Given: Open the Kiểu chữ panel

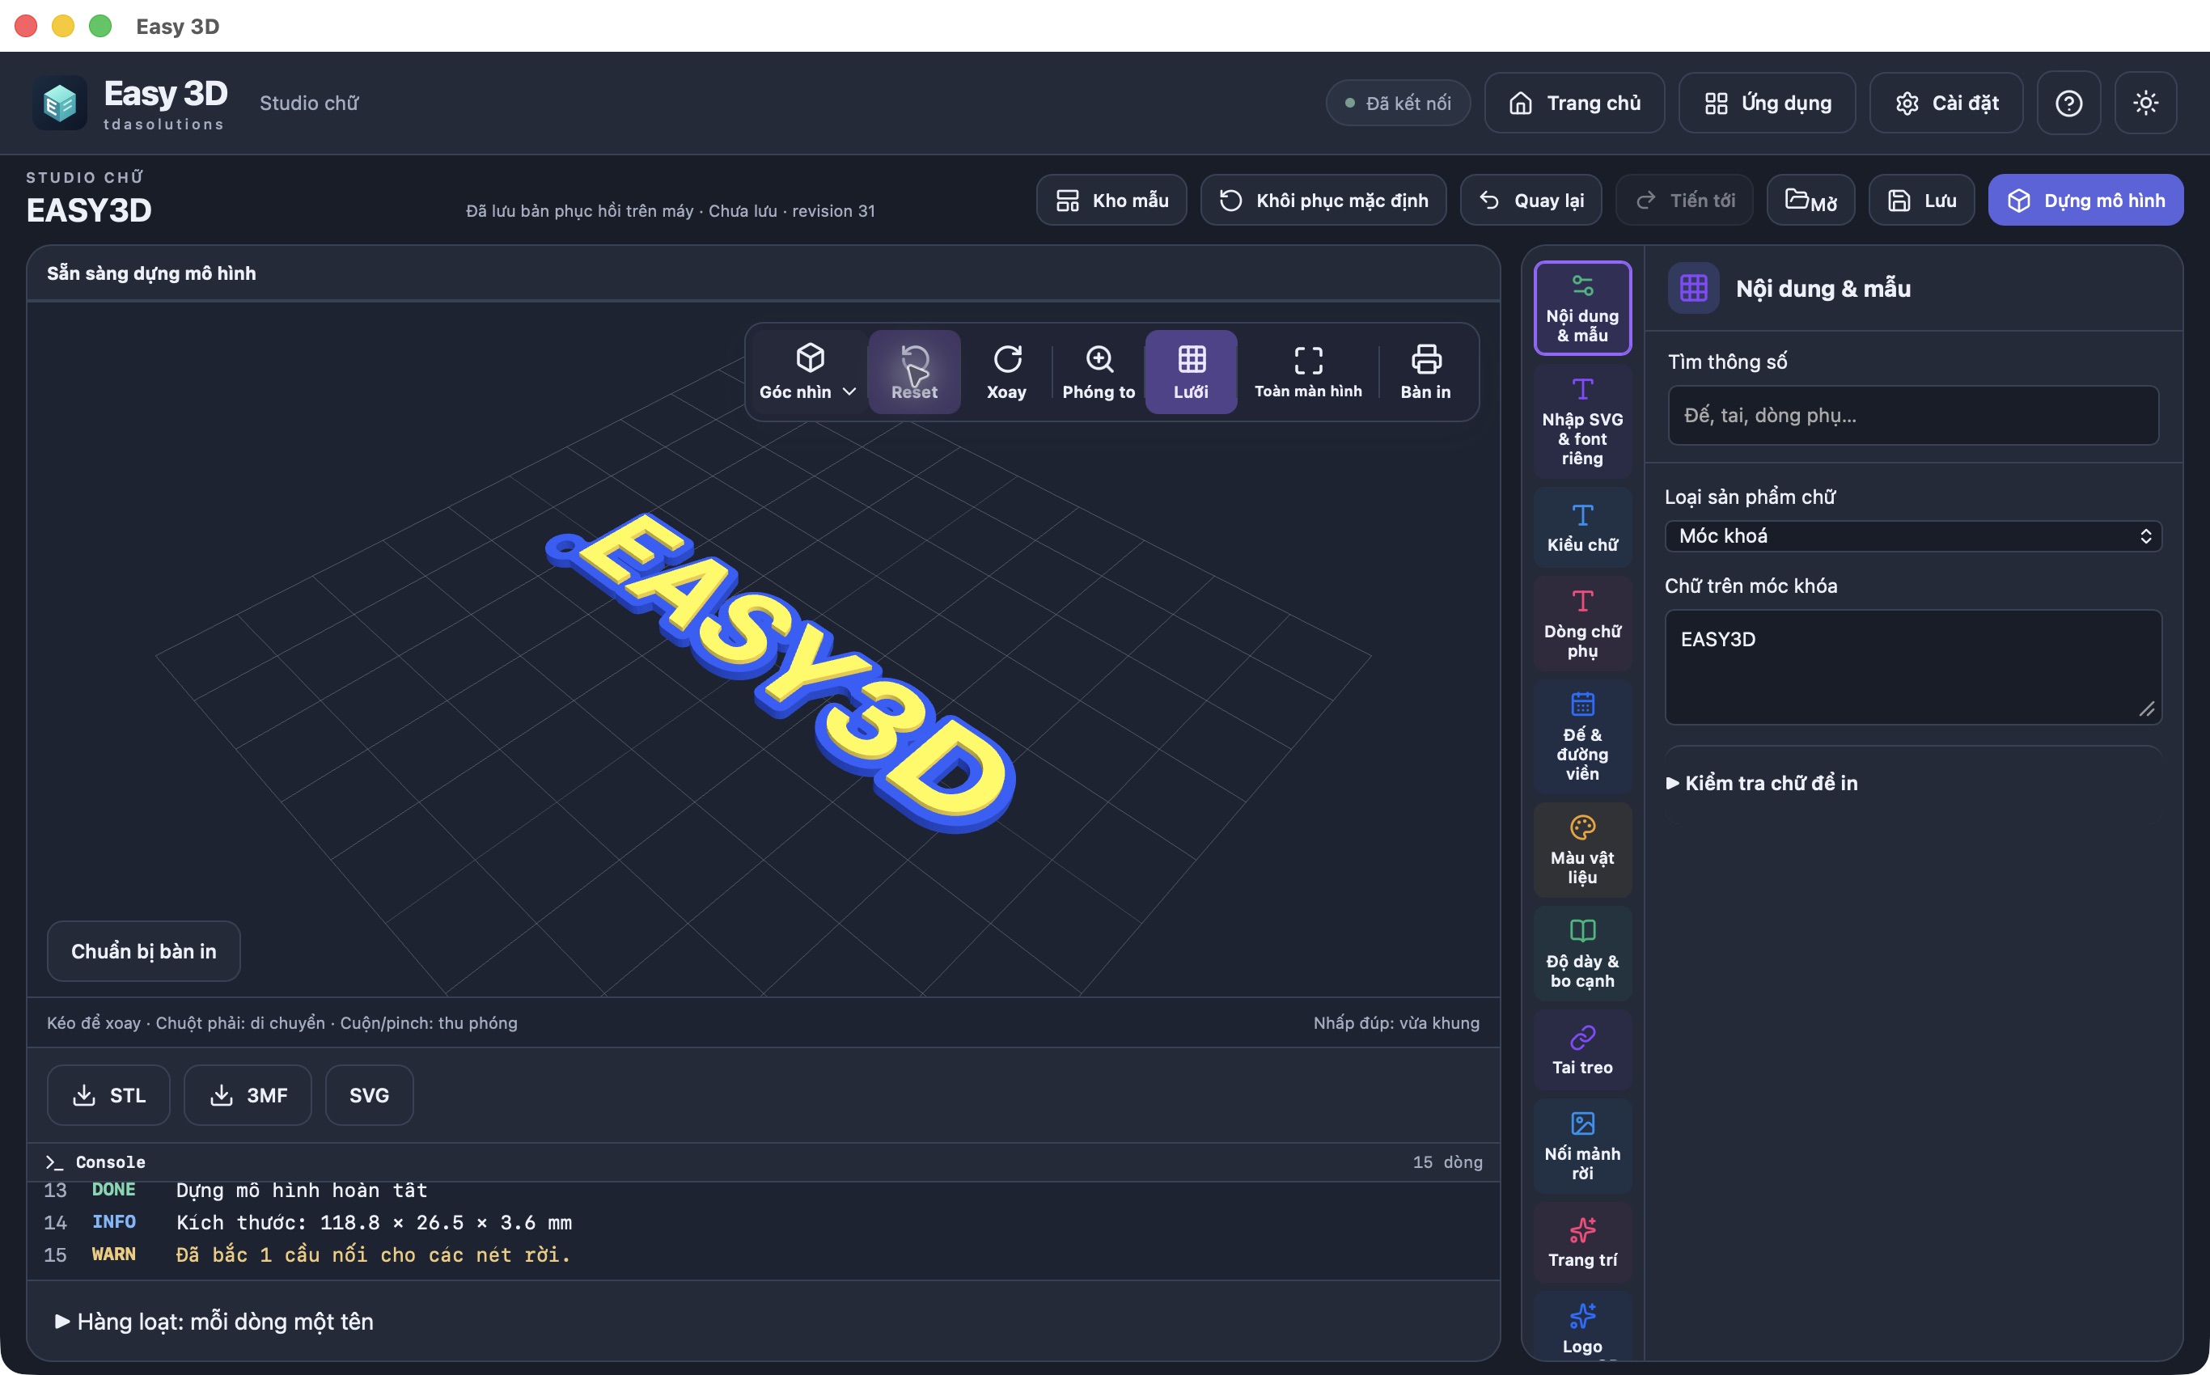Looking at the screenshot, I should 1582,527.
